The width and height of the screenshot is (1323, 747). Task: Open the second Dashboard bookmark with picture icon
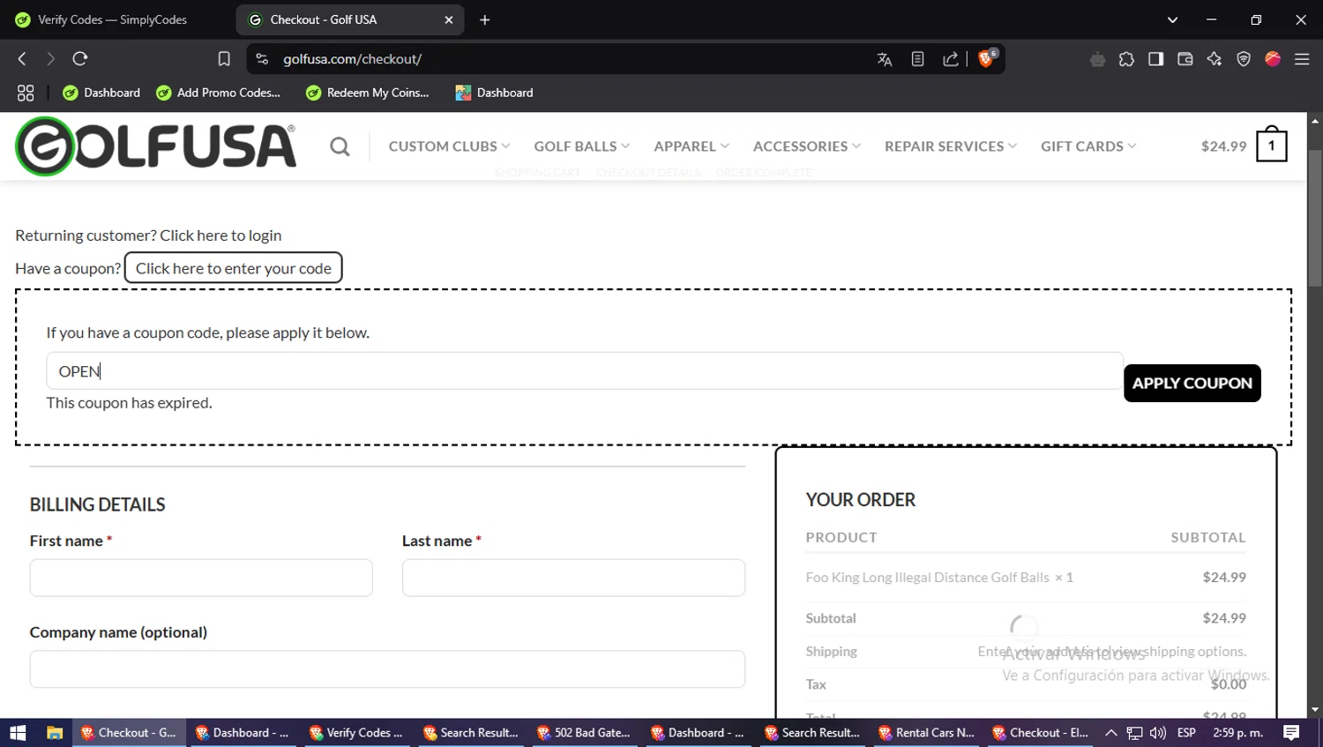click(x=494, y=93)
